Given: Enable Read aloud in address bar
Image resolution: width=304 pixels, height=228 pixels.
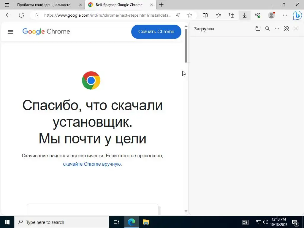Looking at the screenshot, I should [x=178, y=15].
